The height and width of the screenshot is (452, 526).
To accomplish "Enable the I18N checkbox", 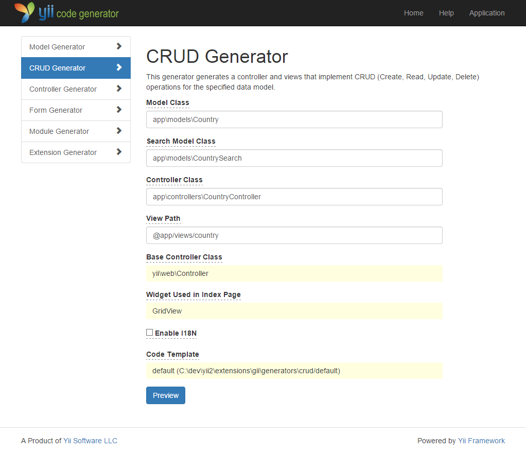I will coord(150,333).
